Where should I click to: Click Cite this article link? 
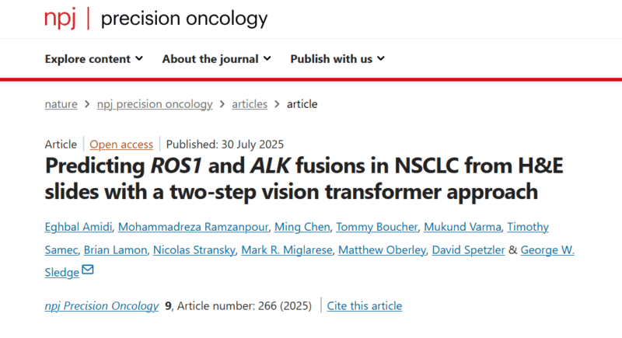[365, 306]
